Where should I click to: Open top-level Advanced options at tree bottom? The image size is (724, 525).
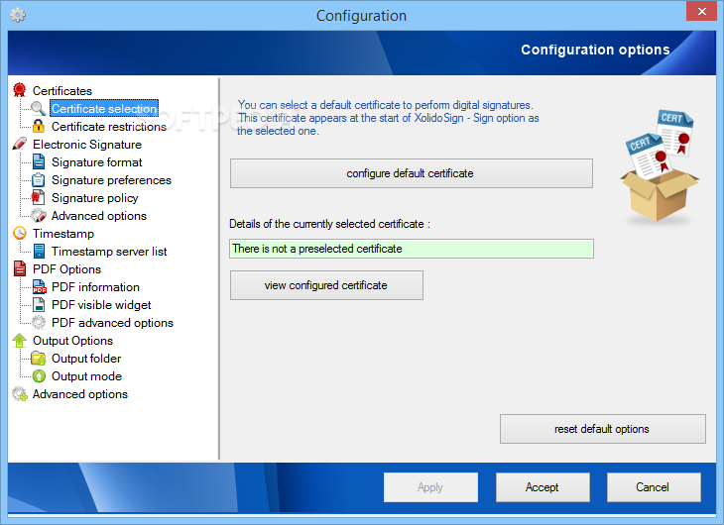pos(80,394)
